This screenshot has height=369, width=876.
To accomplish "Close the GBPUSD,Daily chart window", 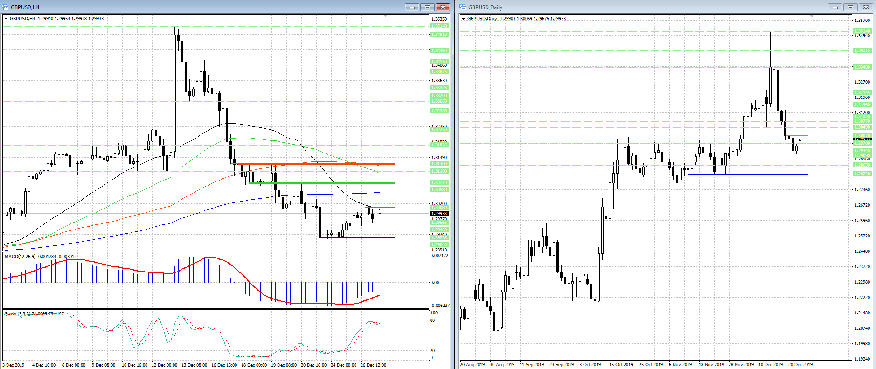I will (x=866, y=7).
